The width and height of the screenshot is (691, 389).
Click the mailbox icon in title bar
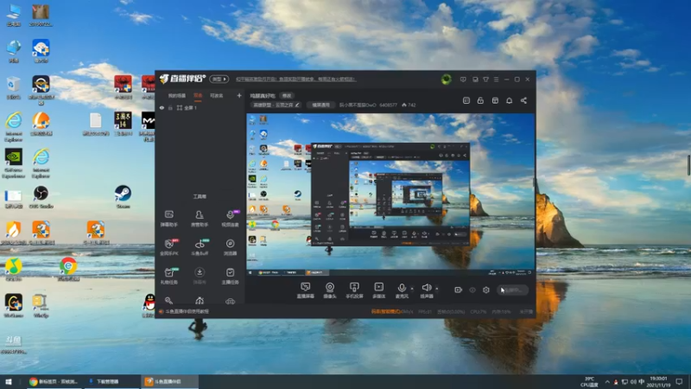tap(475, 80)
